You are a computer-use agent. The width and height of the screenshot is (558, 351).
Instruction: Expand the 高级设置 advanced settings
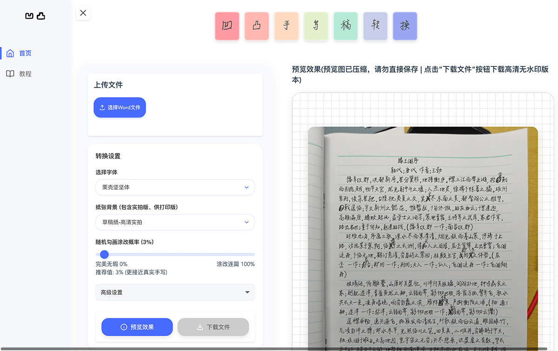tap(175, 292)
